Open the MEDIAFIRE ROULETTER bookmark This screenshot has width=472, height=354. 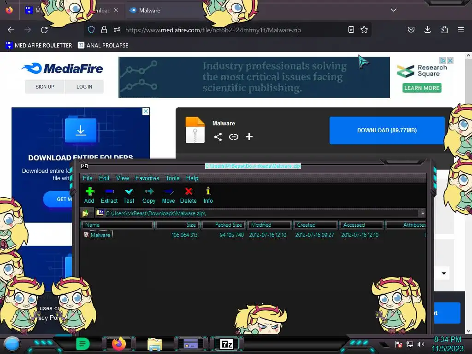(x=39, y=46)
